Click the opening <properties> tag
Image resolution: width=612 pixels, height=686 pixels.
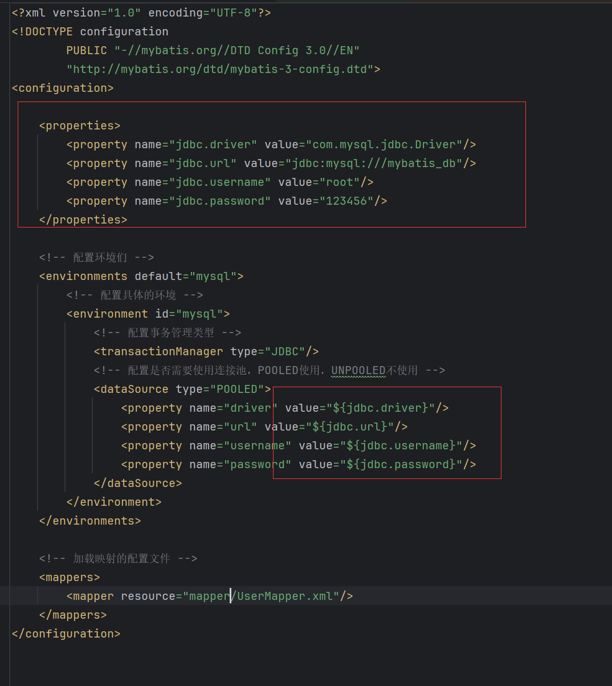80,125
